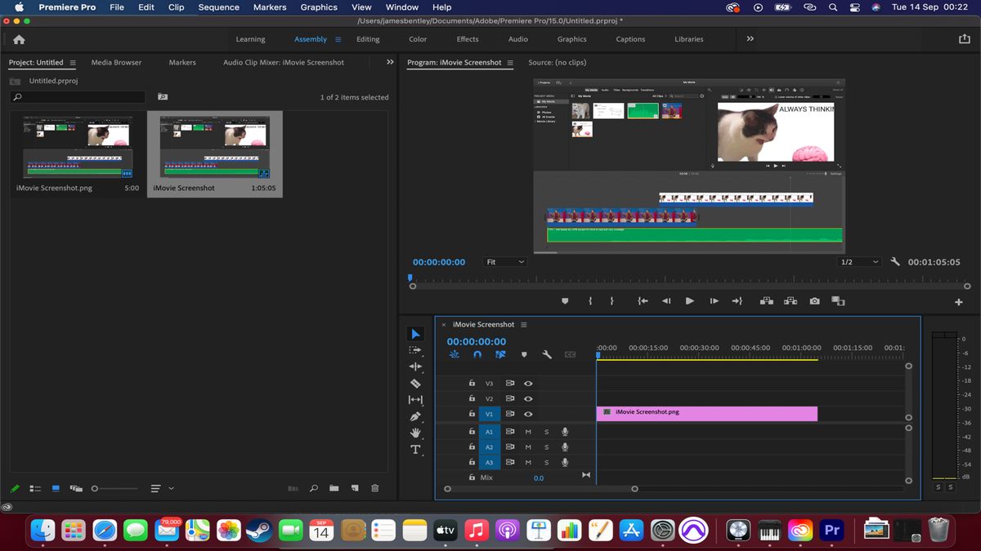Click the voice-over record mic on A1
981x551 pixels.
pyautogui.click(x=565, y=431)
